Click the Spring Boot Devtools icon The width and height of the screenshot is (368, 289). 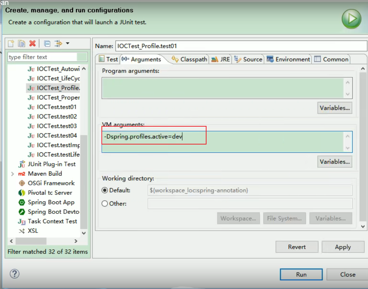tap(21, 212)
